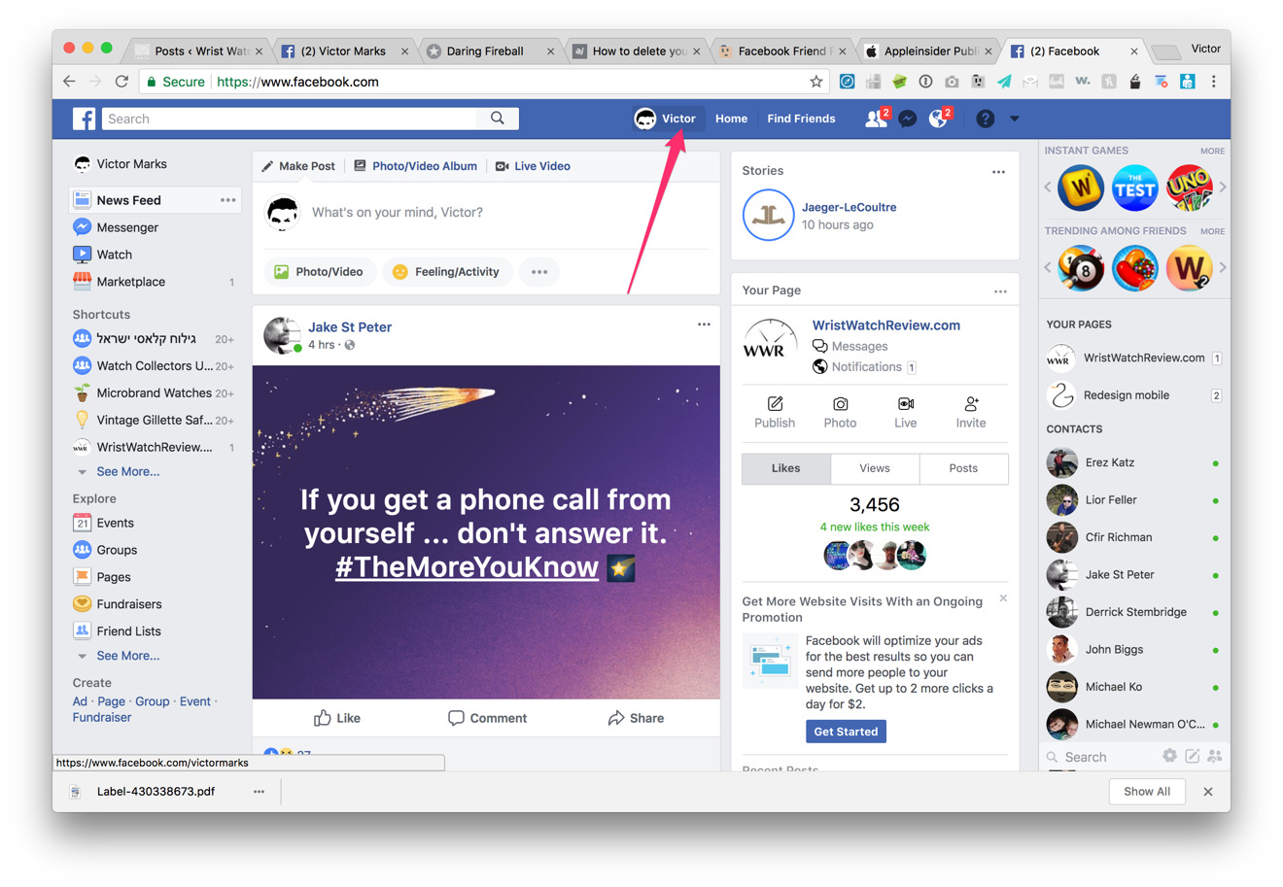Viewport: 1283px width, 887px height.
Task: Expand See More under Shortcuts
Action: coord(127,471)
